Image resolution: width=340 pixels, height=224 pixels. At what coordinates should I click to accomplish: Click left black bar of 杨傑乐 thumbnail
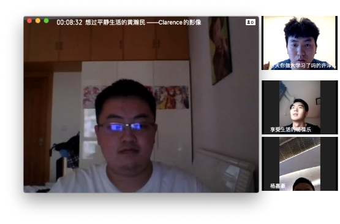(x=270, y=107)
